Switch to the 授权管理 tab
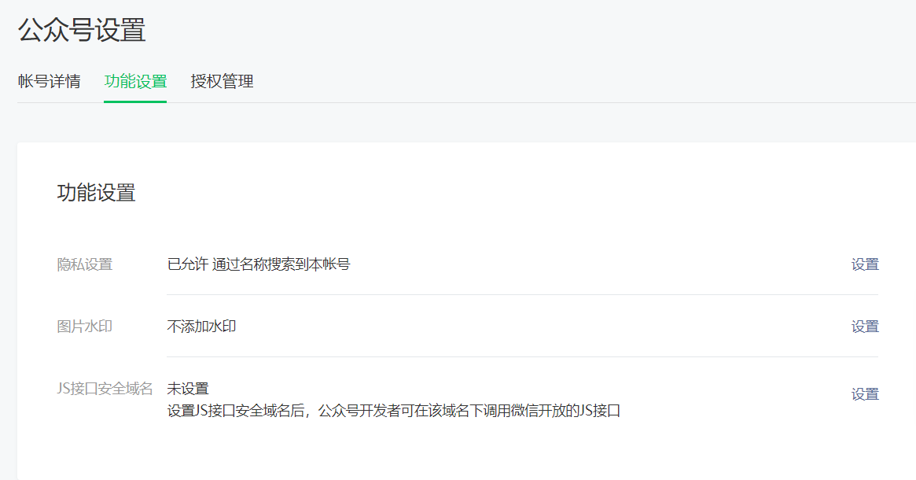The height and width of the screenshot is (480, 916). (x=222, y=81)
